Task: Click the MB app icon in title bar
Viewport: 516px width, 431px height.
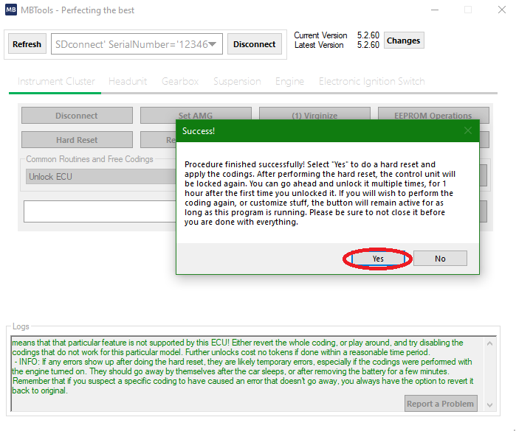Action: click(x=11, y=10)
